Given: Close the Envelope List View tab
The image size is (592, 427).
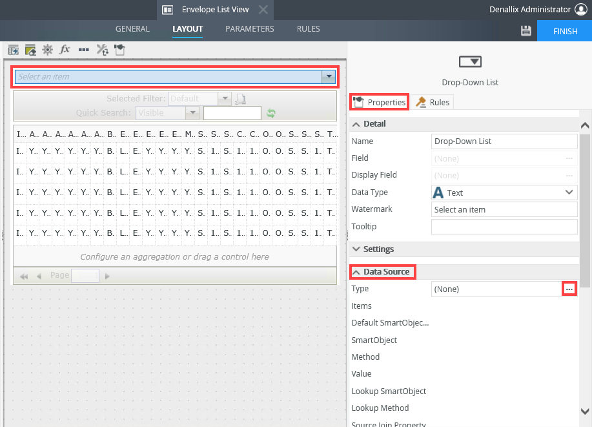Looking at the screenshot, I should 263,10.
